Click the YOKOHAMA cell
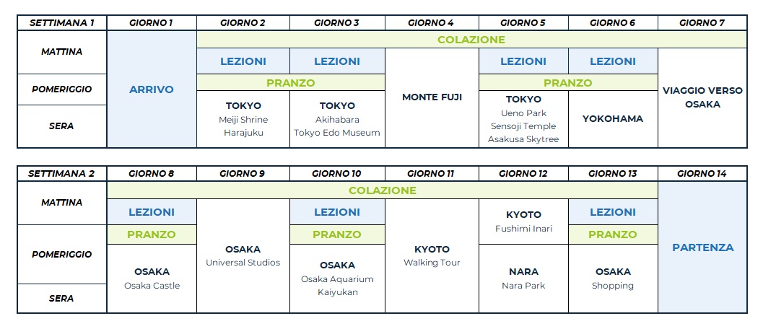The width and height of the screenshot is (776, 329). (x=613, y=118)
